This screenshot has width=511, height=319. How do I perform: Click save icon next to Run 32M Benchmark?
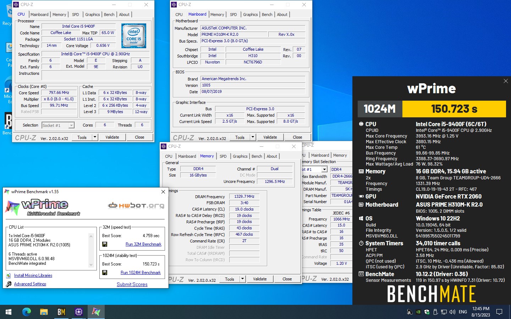(x=105, y=244)
